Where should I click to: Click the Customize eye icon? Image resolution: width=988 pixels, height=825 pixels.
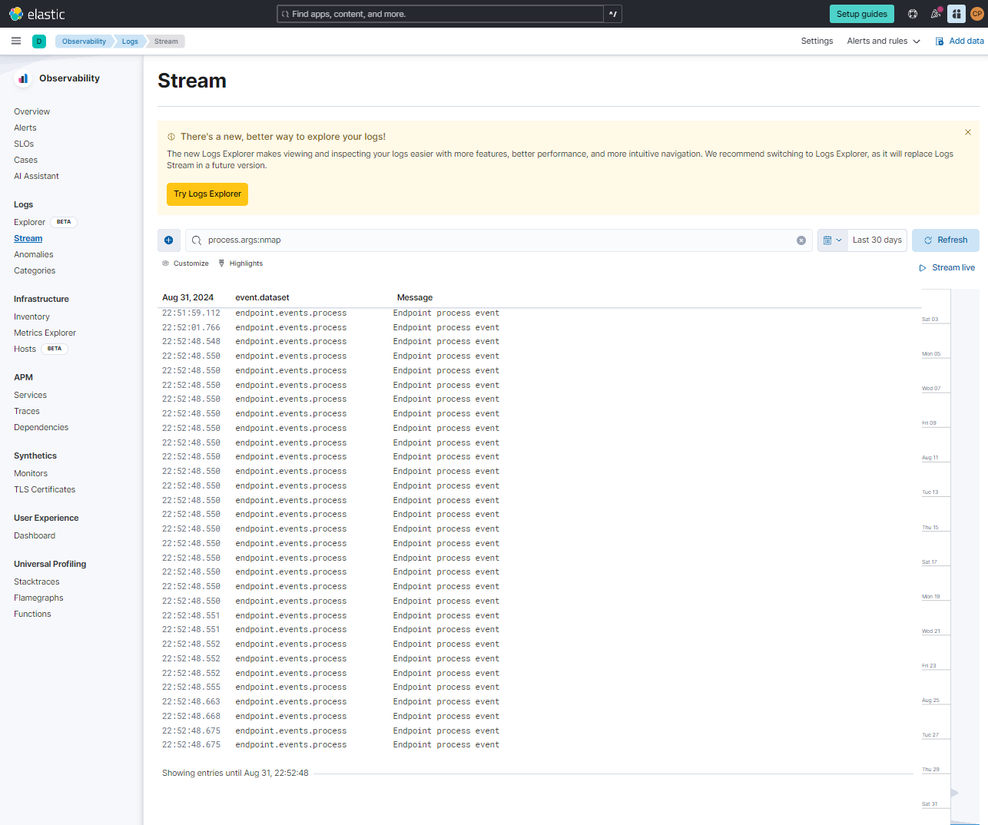(x=165, y=263)
